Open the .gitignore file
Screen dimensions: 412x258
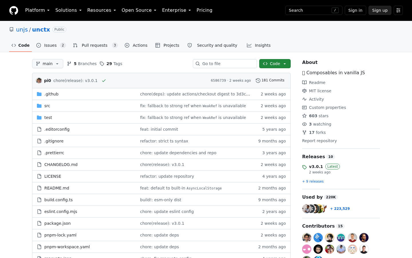click(54, 141)
